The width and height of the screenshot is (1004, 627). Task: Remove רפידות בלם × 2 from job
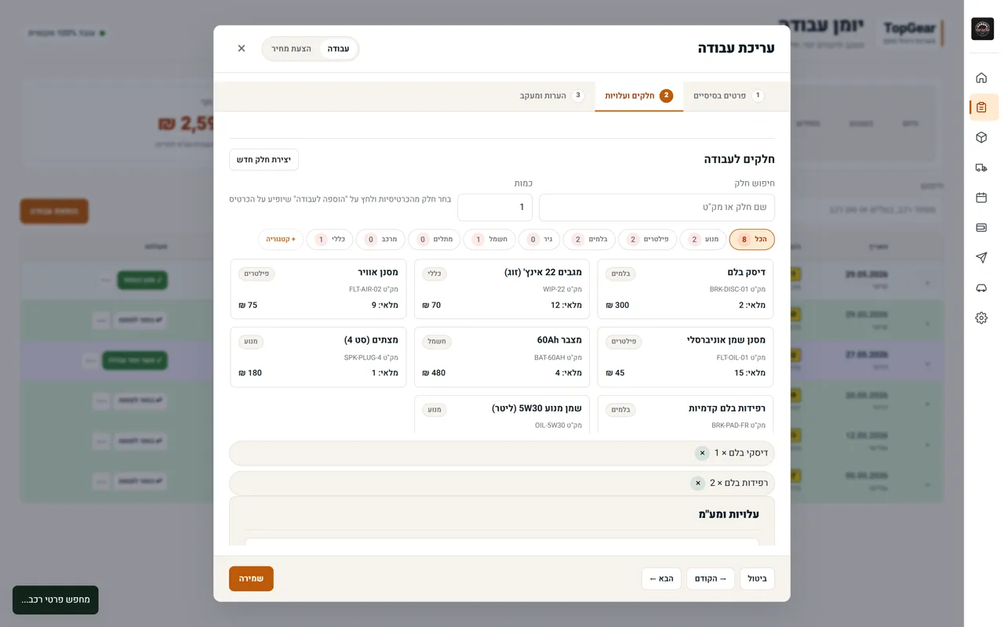(x=697, y=483)
